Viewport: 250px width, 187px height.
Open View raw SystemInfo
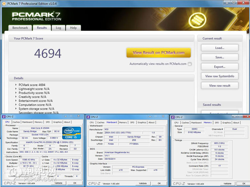220,76
